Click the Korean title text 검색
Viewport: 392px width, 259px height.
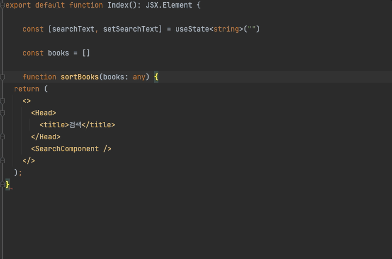point(75,125)
